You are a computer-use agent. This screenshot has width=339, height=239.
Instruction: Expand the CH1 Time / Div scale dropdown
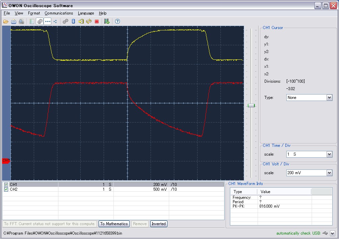[329, 154]
